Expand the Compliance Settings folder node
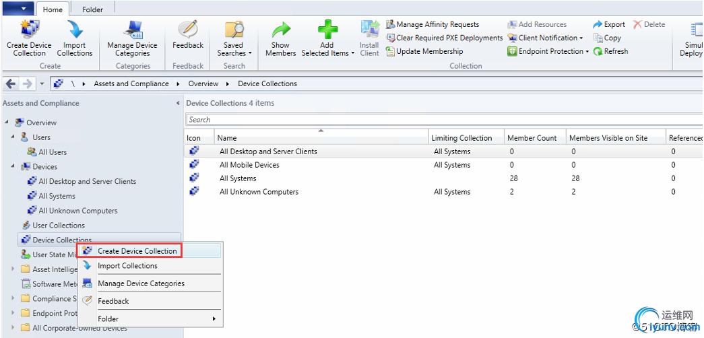 [x=13, y=298]
